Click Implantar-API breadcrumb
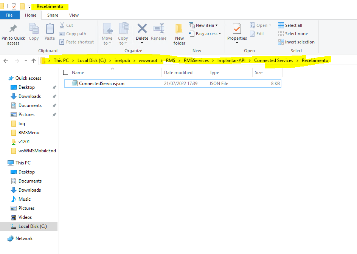This screenshot has width=357, height=254. (x=231, y=60)
